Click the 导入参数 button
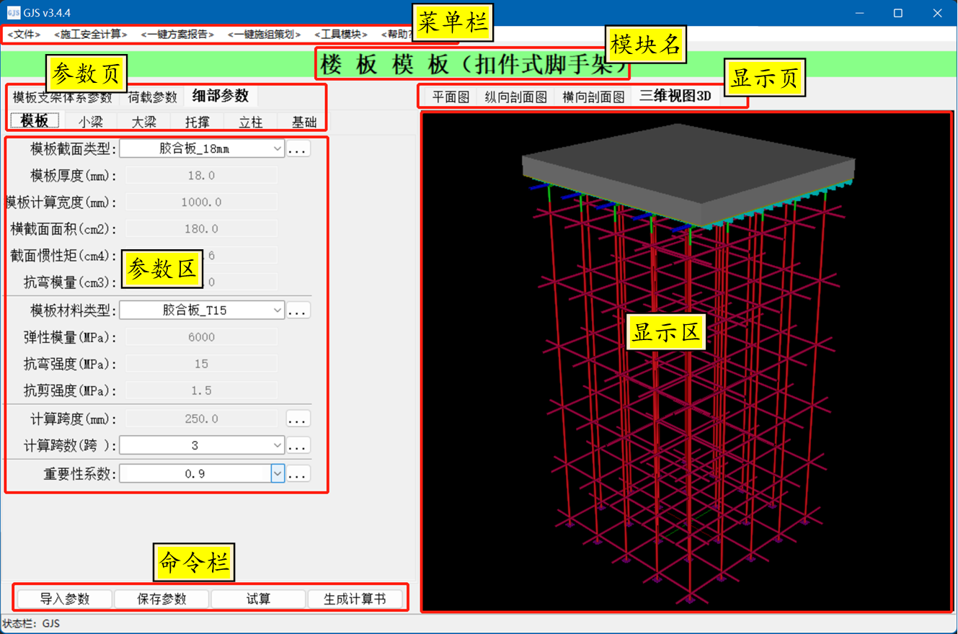Screen dimensions: 958x634 [65, 599]
